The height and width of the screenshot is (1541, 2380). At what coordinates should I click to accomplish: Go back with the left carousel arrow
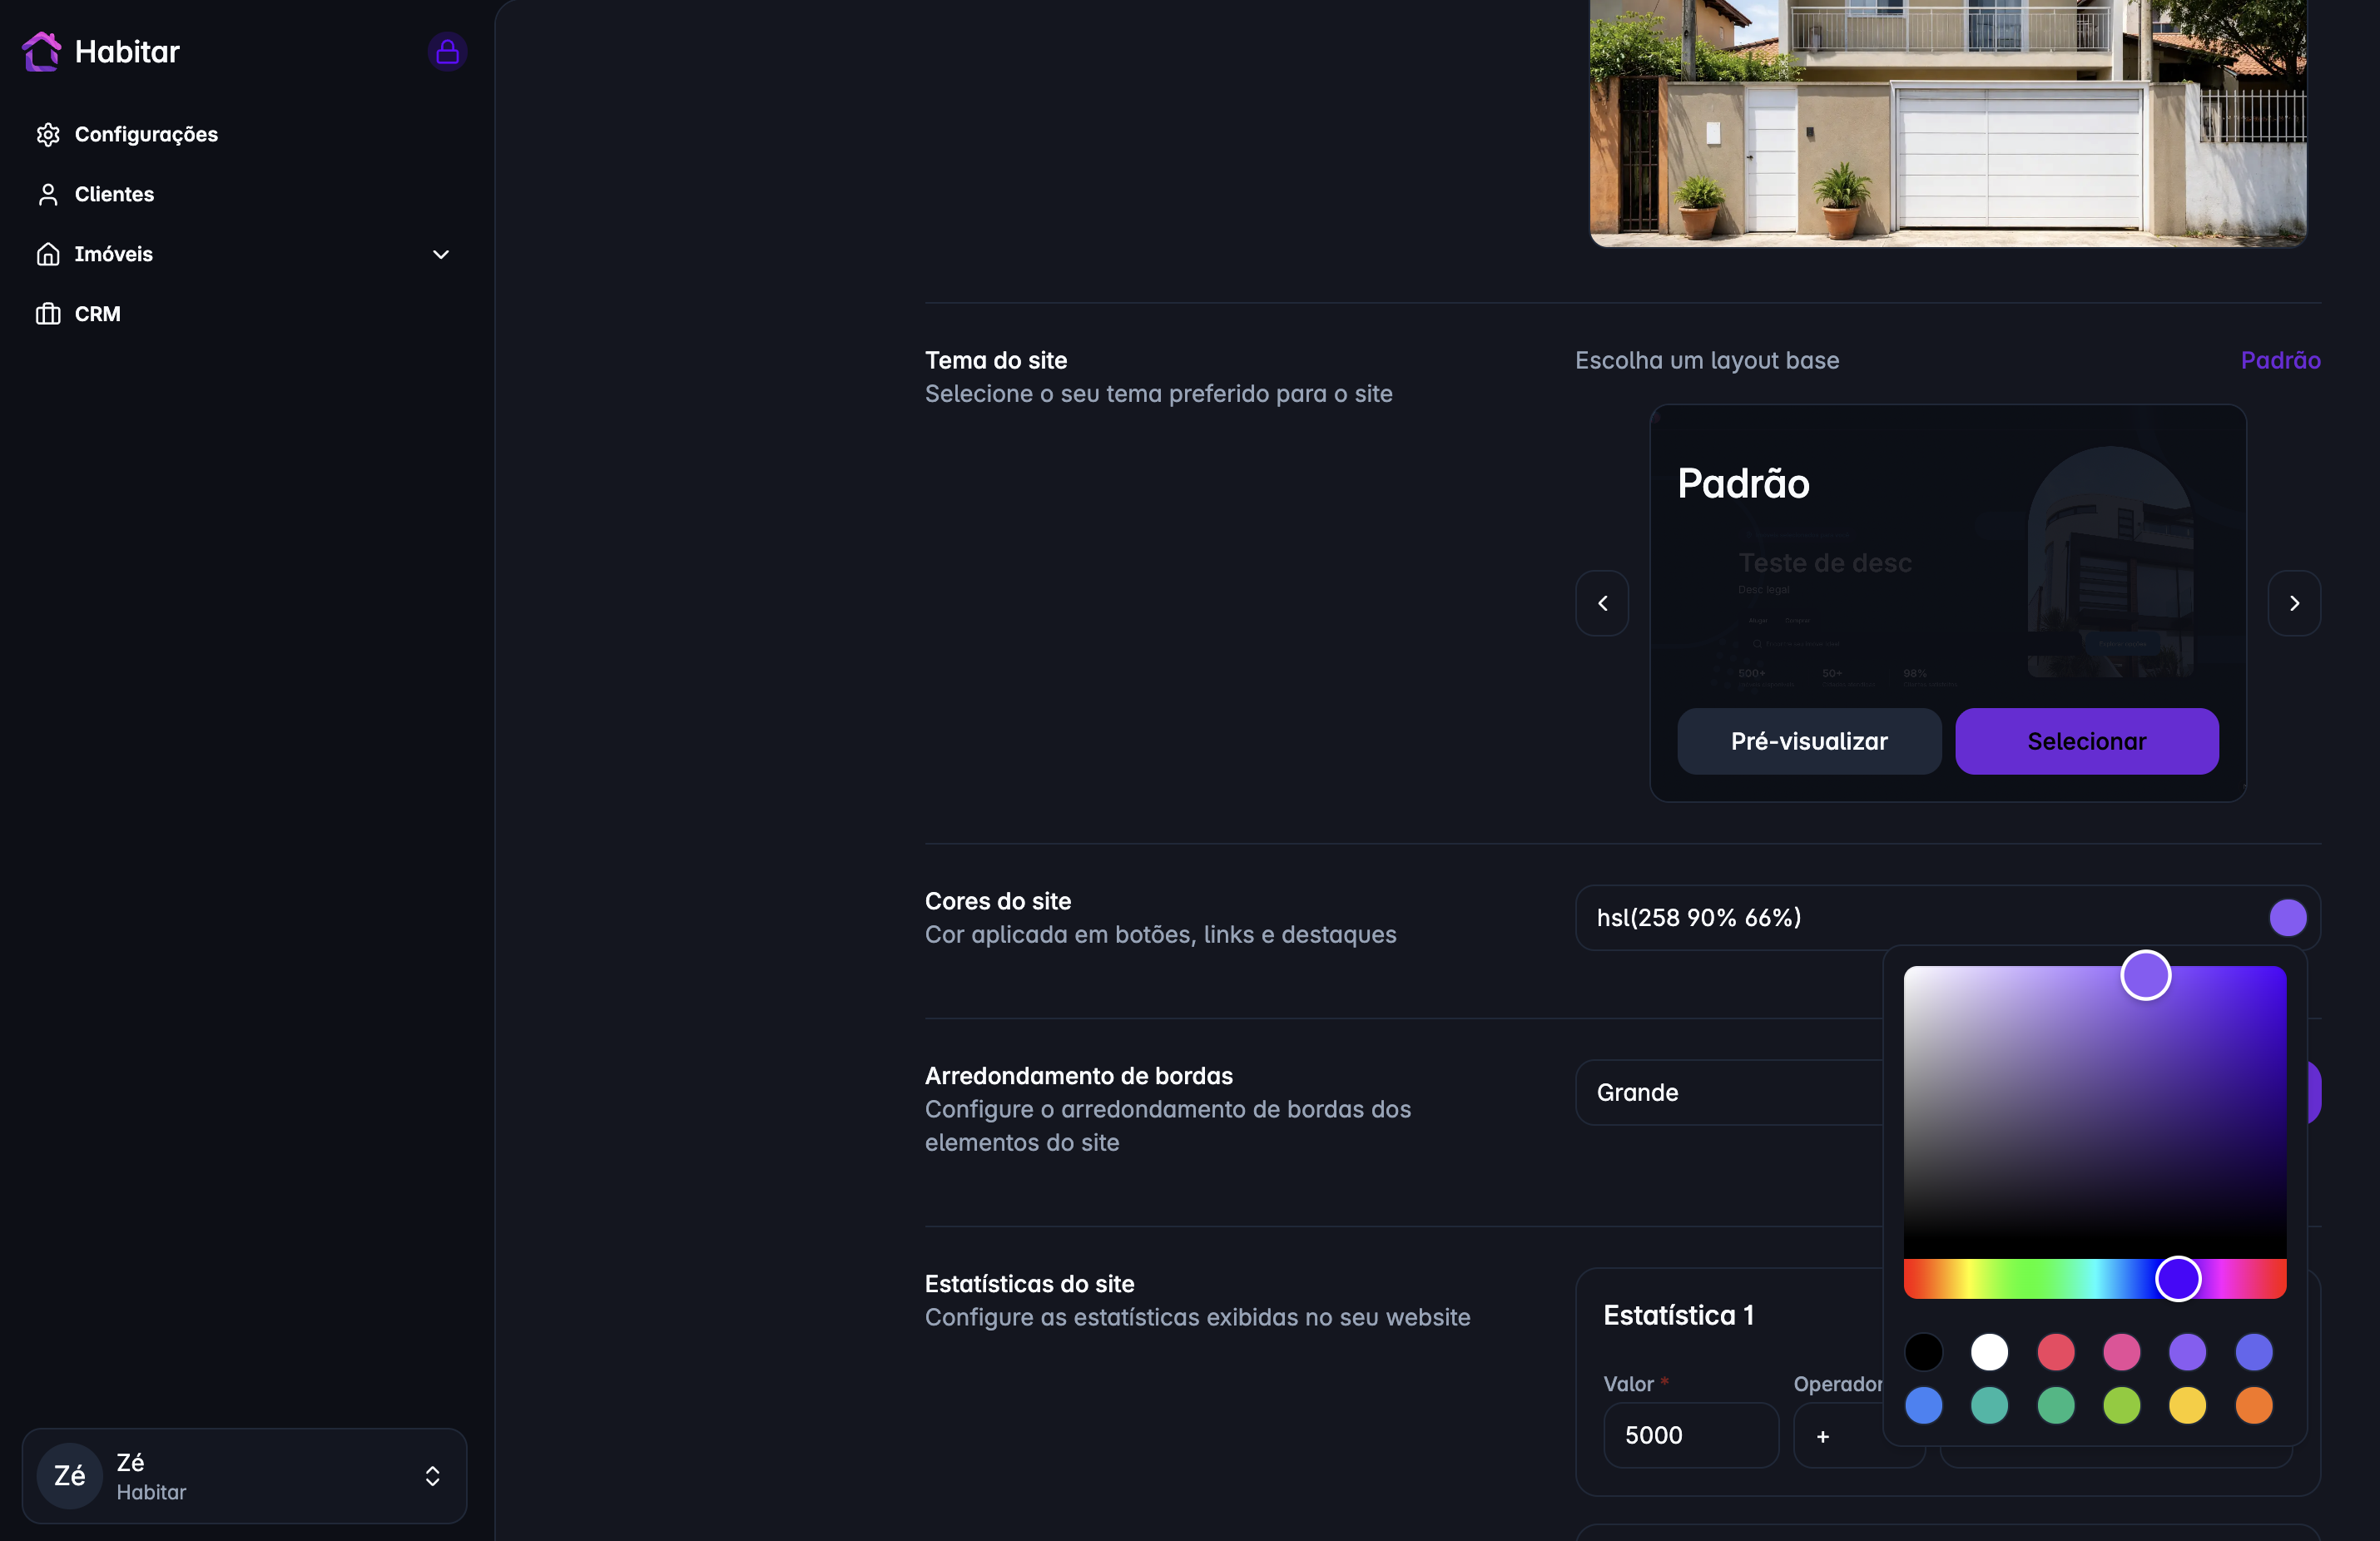click(1602, 603)
